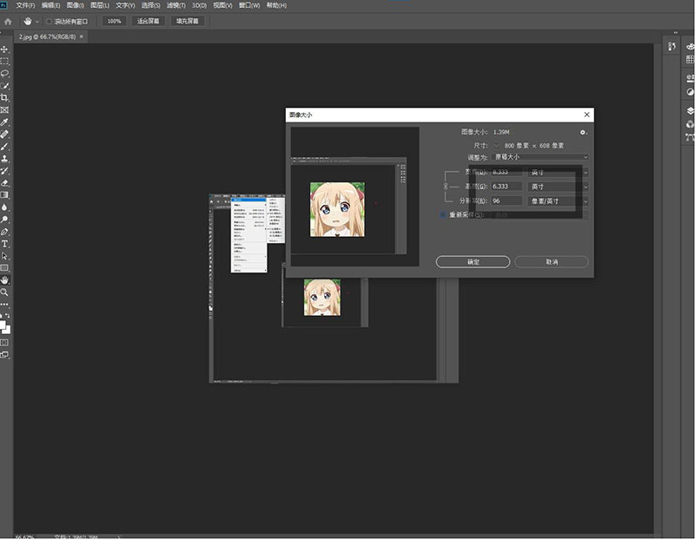Select the Horizontal Type tool
The width and height of the screenshot is (695, 539).
[5, 244]
